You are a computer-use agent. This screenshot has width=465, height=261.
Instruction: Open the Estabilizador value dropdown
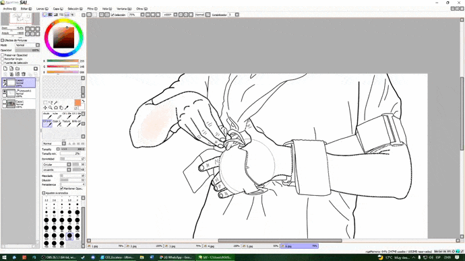pyautogui.click(x=237, y=15)
